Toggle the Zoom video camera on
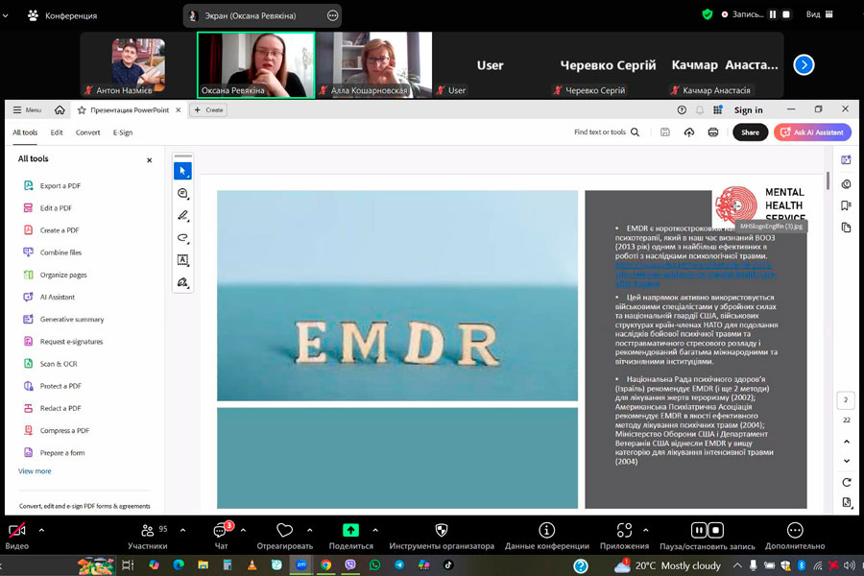Screen dimensions: 864x576 16,531
